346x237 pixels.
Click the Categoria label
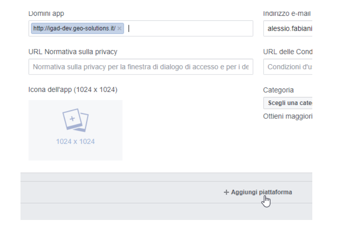tap(278, 90)
